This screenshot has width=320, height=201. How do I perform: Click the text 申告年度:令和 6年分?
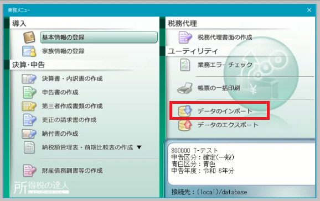click(203, 171)
